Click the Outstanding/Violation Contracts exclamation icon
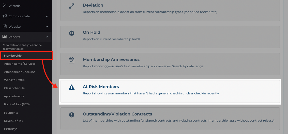Screen dimensions: 288x134 pyautogui.click(x=71, y=115)
